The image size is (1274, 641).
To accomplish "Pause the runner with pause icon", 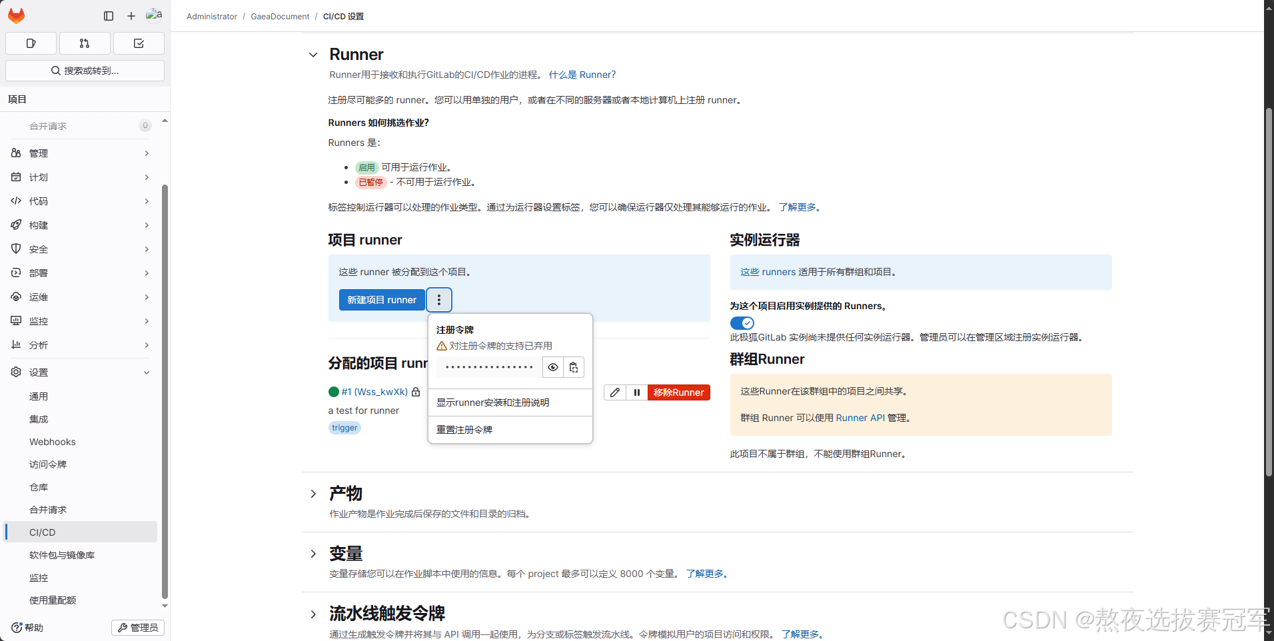I will pos(636,392).
